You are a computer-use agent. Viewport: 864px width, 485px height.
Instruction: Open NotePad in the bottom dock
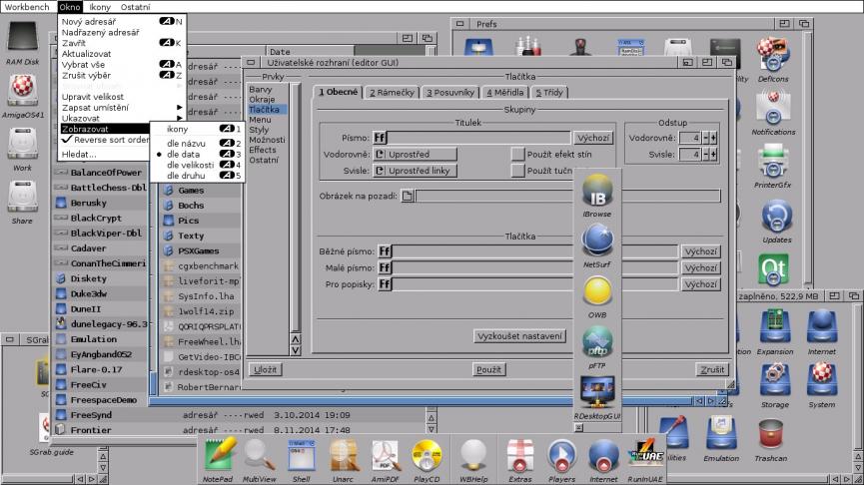tap(217, 457)
